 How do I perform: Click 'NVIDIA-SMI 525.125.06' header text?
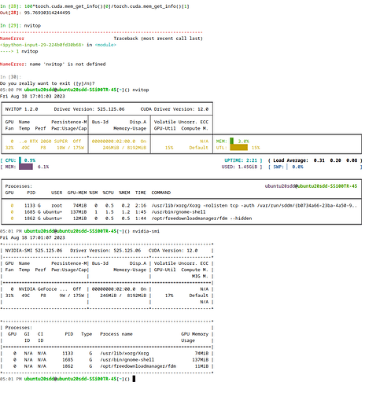pyautogui.click(x=34, y=250)
